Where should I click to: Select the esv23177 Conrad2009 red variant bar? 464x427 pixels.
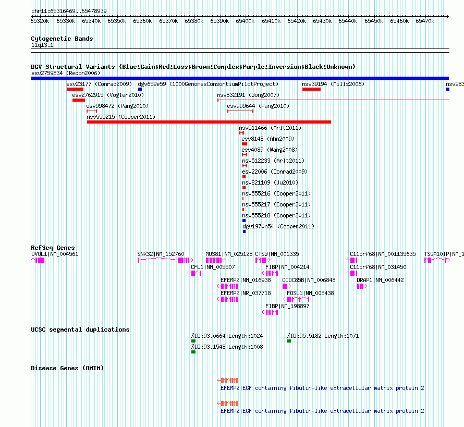[x=75, y=89]
